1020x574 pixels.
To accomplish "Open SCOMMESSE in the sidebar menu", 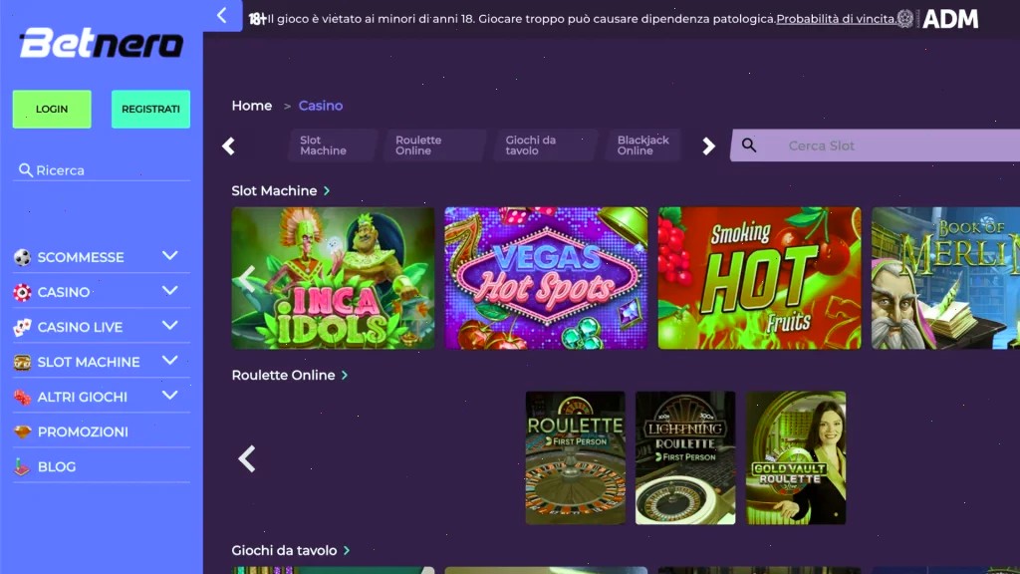I will (81, 257).
